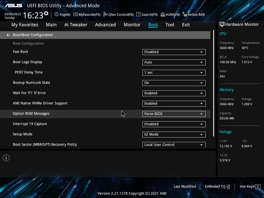This screenshot has height=198, width=264.
Task: Select Boot Sector (MBR/GPT) Recovery Policy label
Action: pos(45,144)
